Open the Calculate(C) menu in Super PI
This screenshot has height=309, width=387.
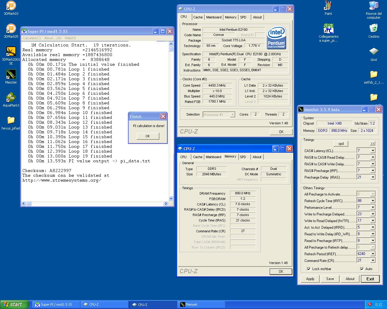point(32,38)
